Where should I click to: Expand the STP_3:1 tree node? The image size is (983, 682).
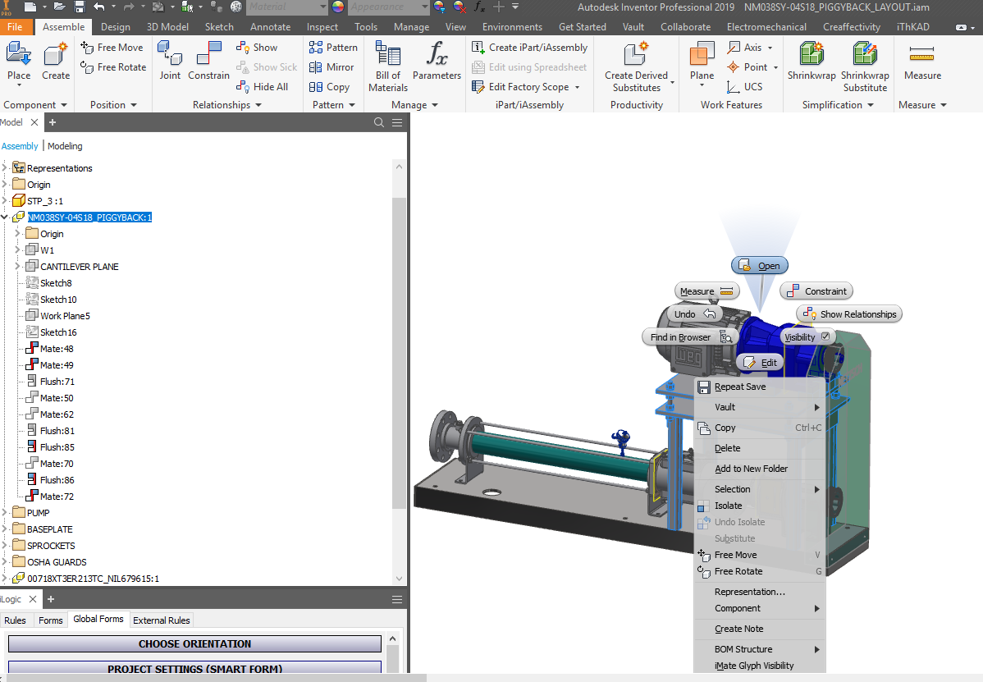4,200
